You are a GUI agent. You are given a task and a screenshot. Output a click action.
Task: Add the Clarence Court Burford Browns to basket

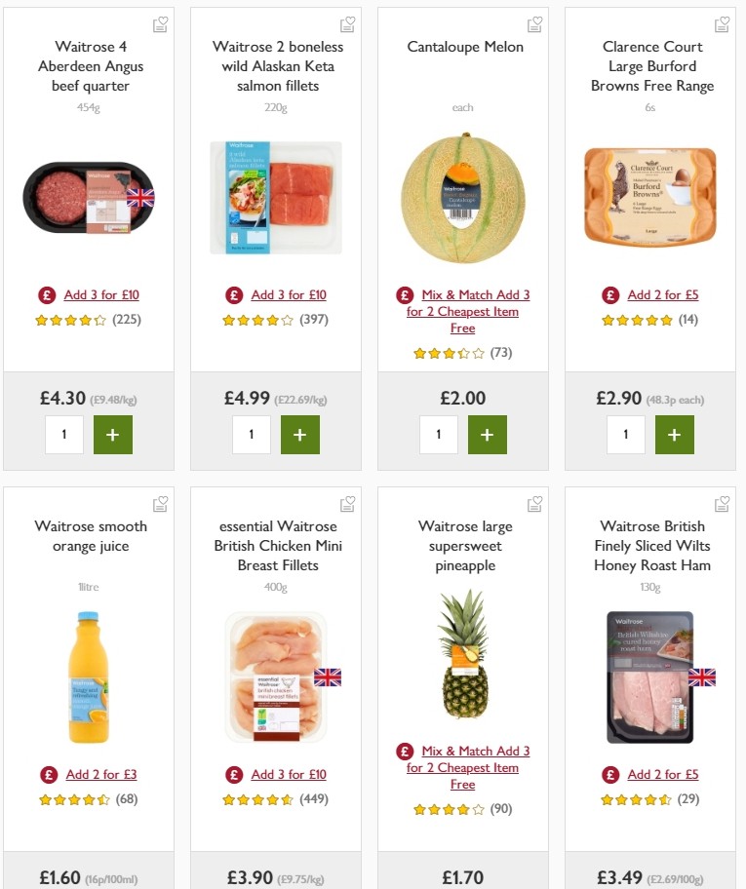[674, 435]
